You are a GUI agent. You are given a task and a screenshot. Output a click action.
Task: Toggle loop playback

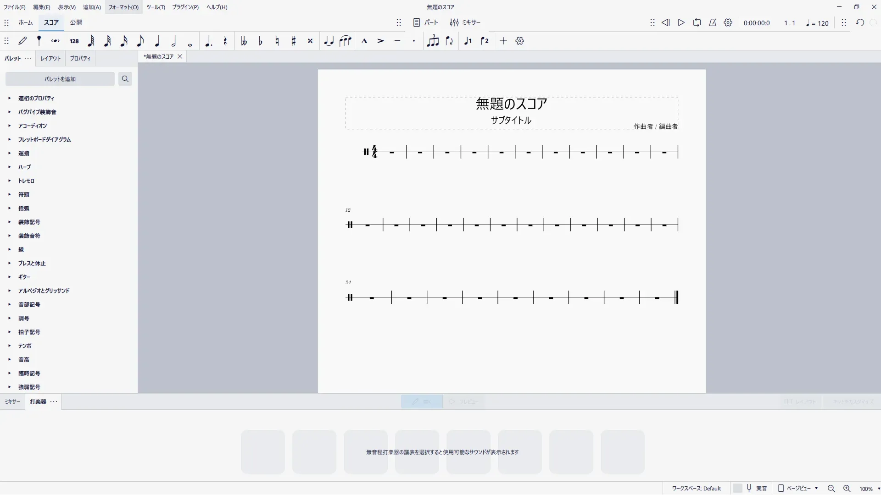(x=697, y=22)
